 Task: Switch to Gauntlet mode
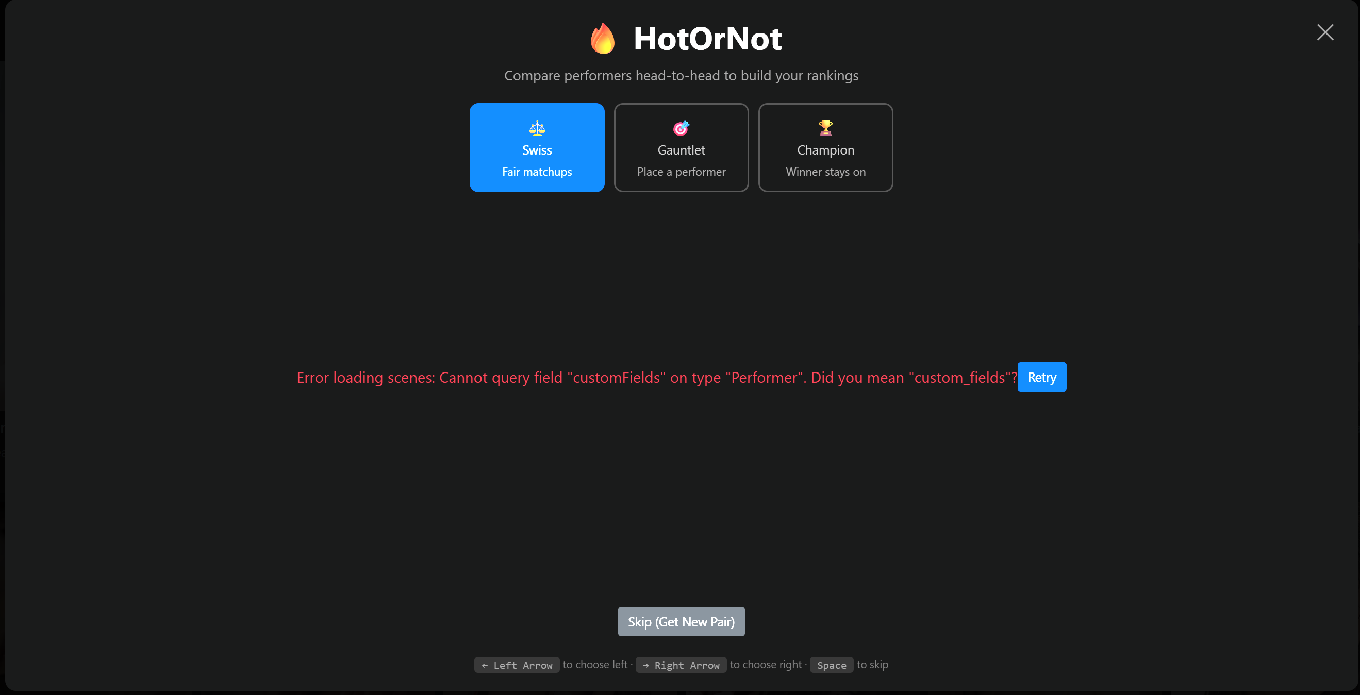pyautogui.click(x=681, y=148)
